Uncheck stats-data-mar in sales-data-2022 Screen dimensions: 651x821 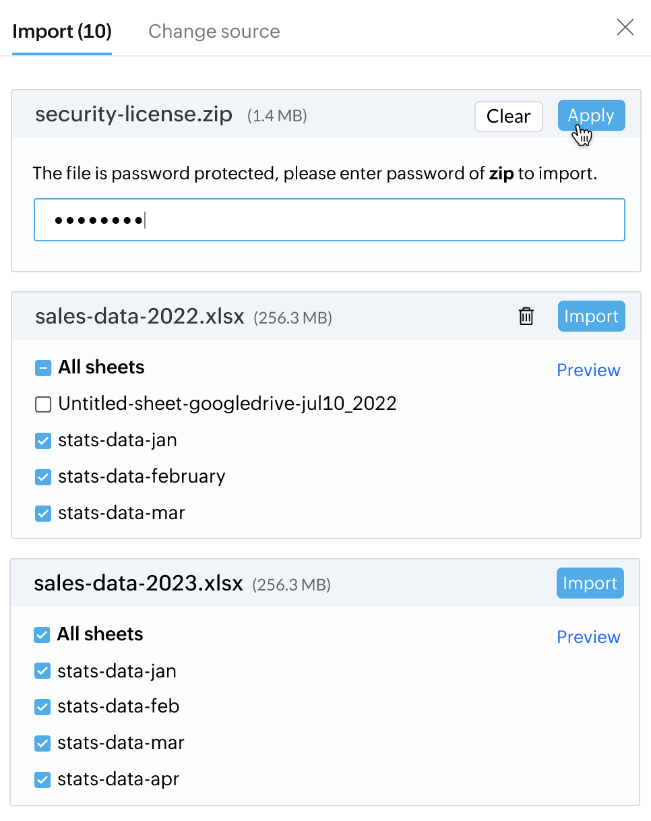tap(43, 514)
